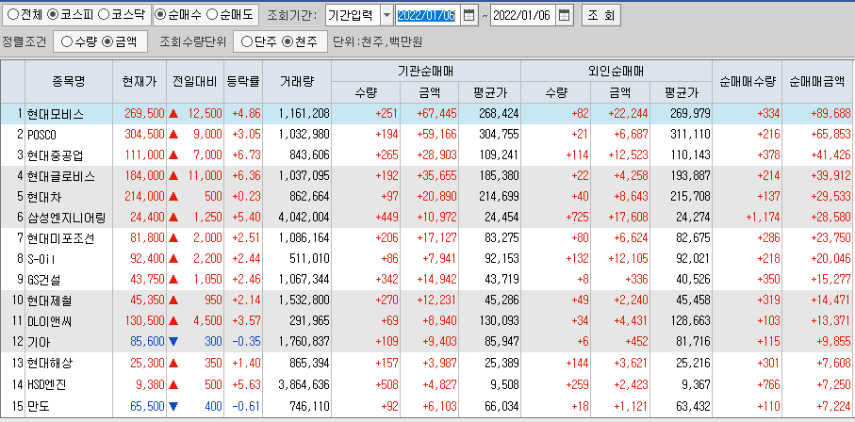The image size is (855, 422).
Task: Select the 만도 stock name
Action: 37,405
